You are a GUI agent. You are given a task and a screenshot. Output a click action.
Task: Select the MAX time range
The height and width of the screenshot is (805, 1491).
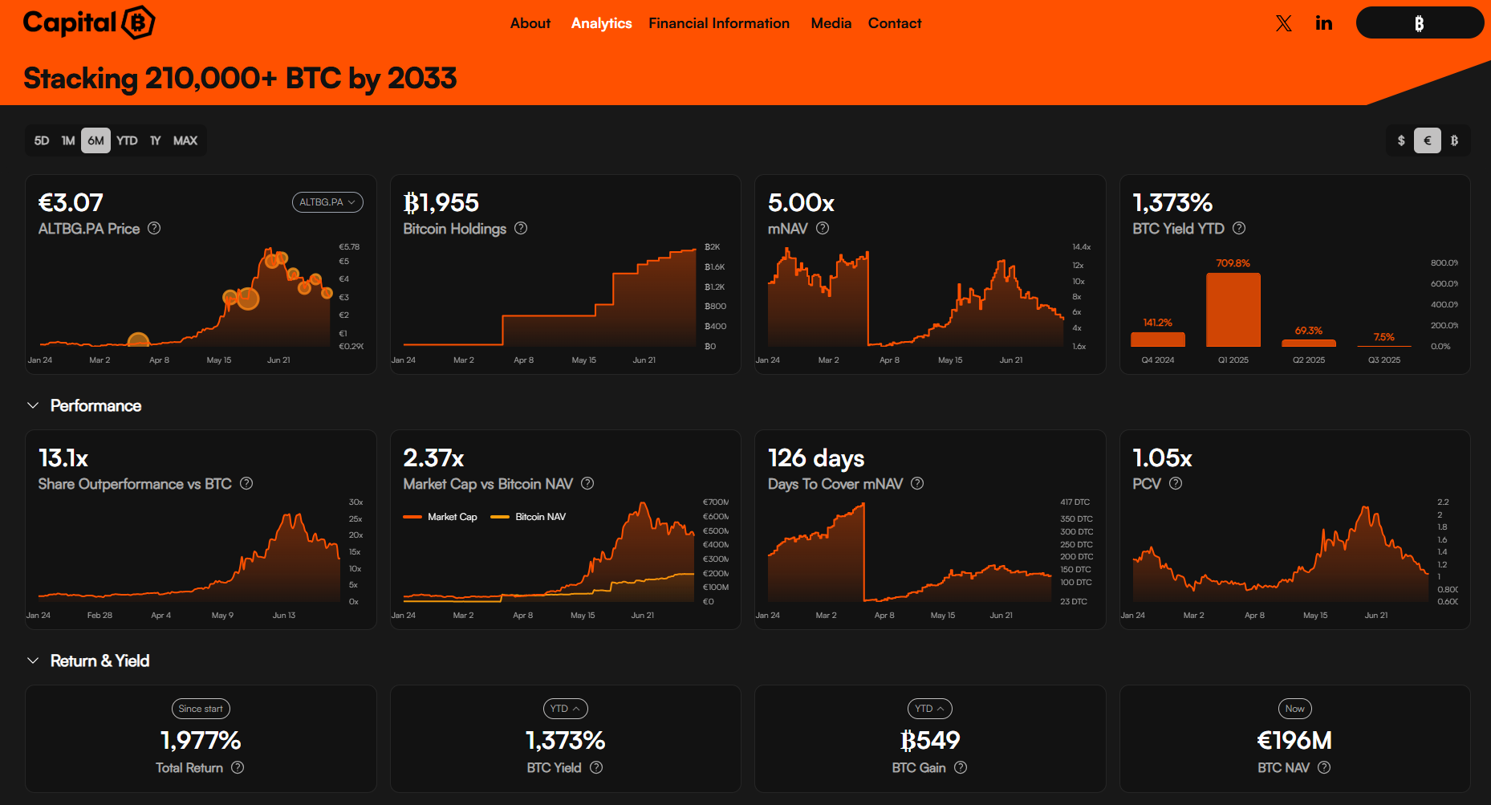[185, 140]
